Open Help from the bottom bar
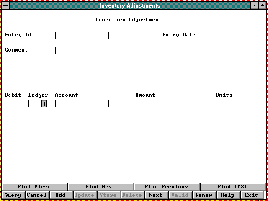Image resolution: width=268 pixels, height=201 pixels. [x=228, y=195]
